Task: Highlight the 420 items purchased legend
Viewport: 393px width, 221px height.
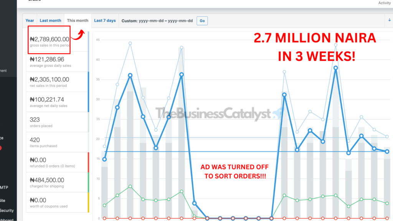Action: pyautogui.click(x=58, y=142)
